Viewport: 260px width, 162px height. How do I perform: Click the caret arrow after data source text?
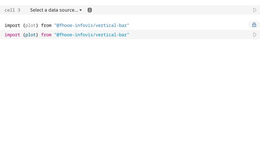click(80, 10)
